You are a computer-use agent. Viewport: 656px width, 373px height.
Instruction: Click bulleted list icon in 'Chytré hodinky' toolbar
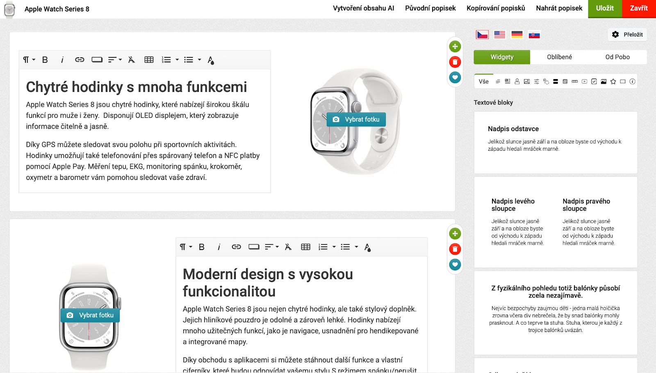[x=189, y=60]
